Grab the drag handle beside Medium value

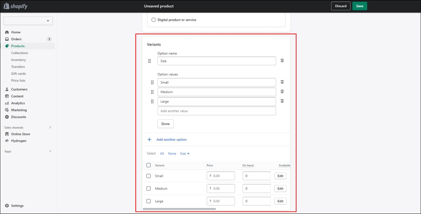152,92
